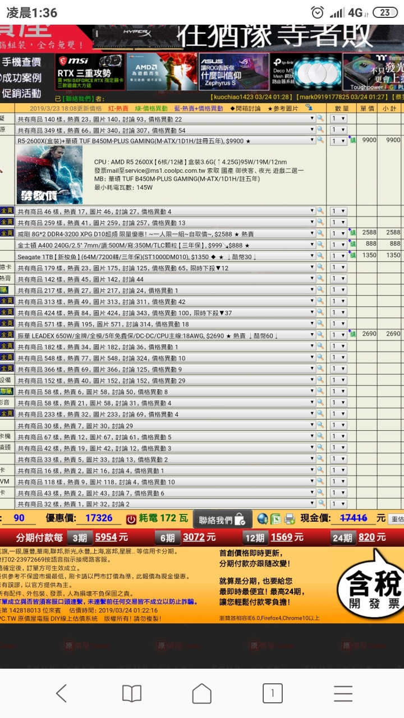Select the 24期 installment option
Screen dimensions: 404x718
342,537
